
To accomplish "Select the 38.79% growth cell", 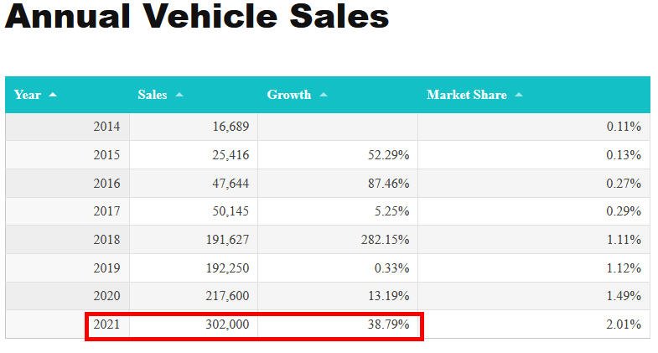I will 388,324.
